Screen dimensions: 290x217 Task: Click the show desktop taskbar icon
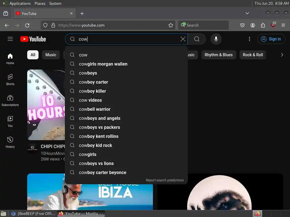[x=3, y=214]
